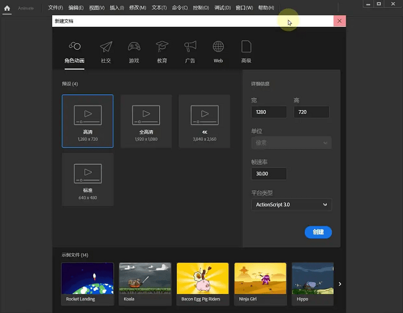Select the 角色动画 category icon

(x=74, y=47)
